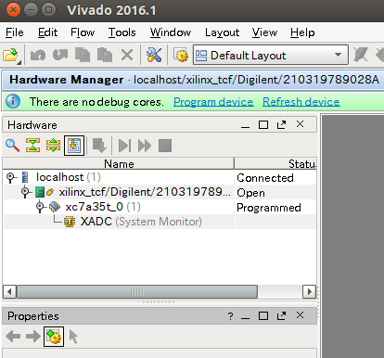Open Project Settings tools icon

coord(154,56)
